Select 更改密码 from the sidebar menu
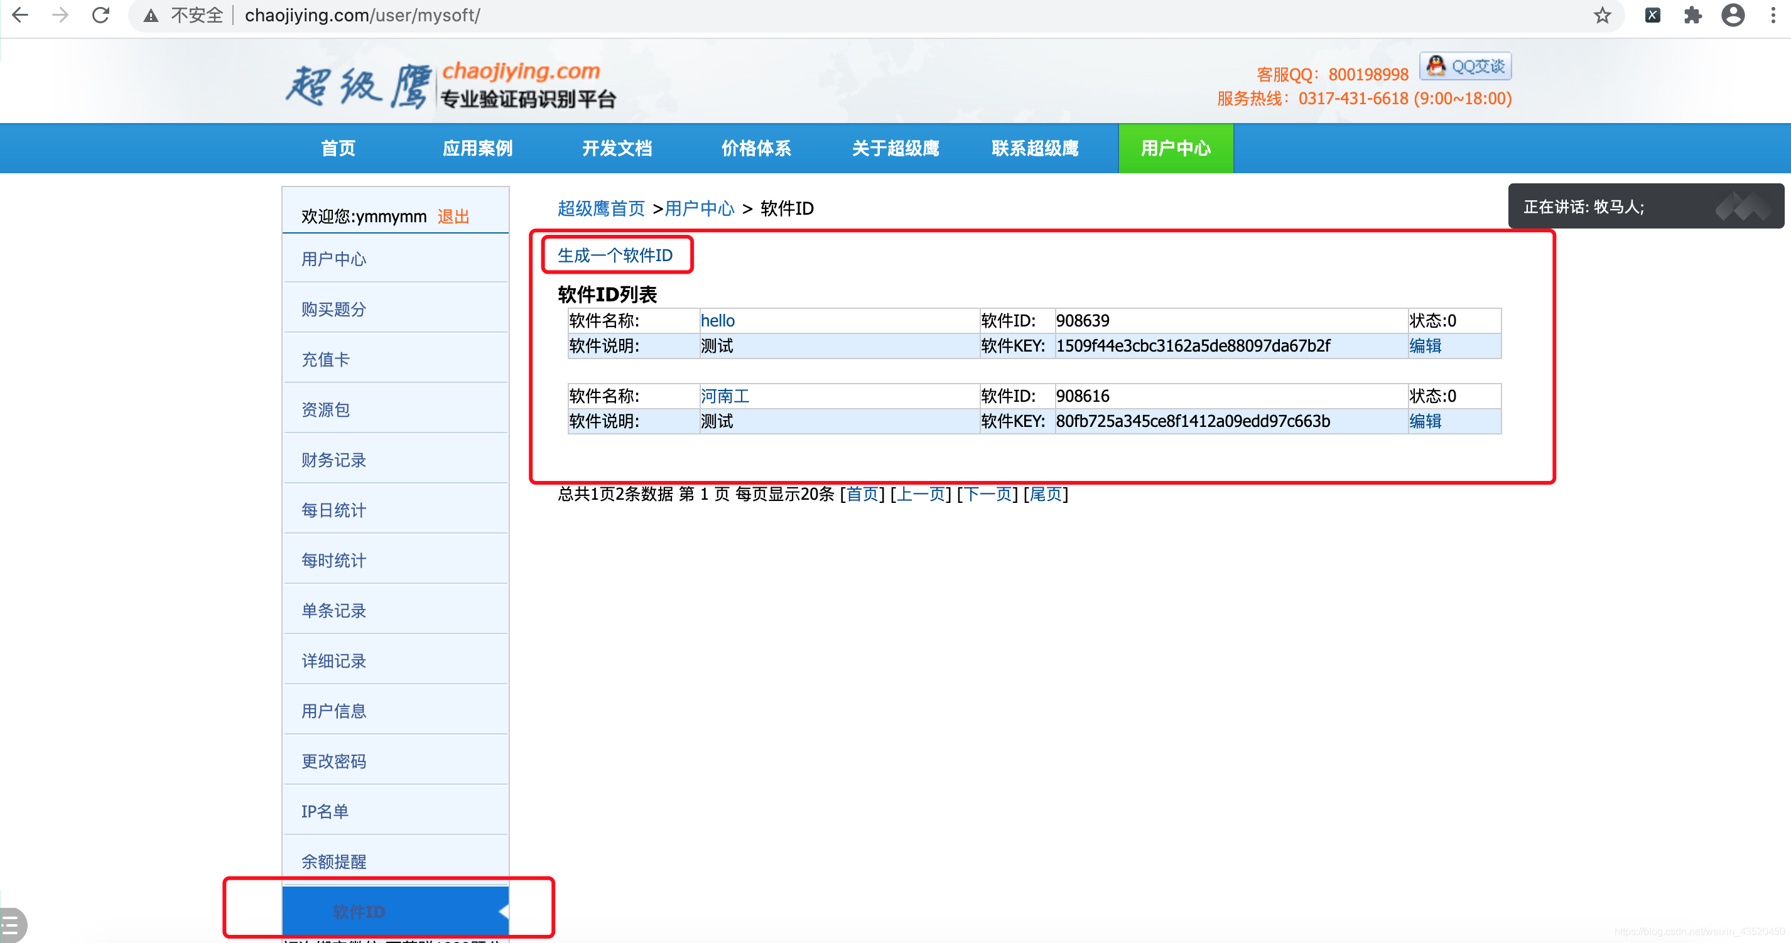Viewport: 1791px width, 943px height. (333, 761)
